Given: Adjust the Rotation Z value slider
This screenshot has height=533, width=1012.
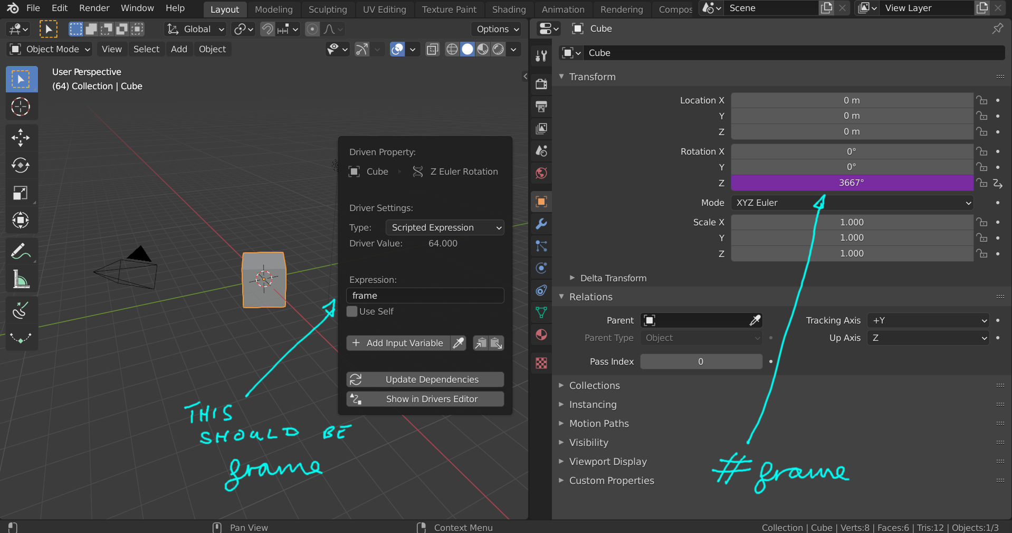Looking at the screenshot, I should tap(851, 183).
